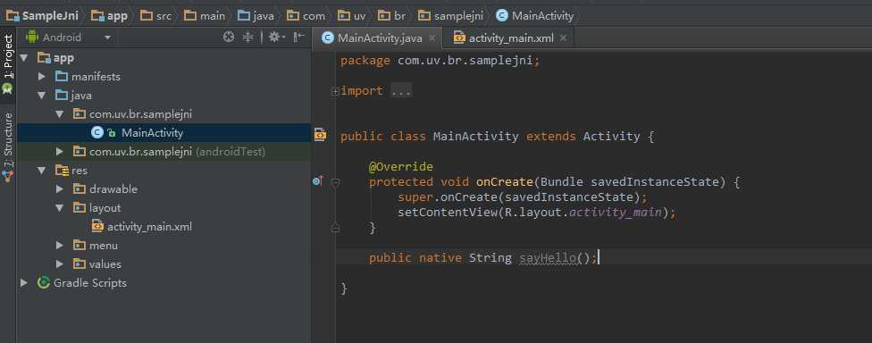Screen dimensions: 872x343
Task: Click savedInstanceState in super.onCreate call
Action: click(569, 197)
